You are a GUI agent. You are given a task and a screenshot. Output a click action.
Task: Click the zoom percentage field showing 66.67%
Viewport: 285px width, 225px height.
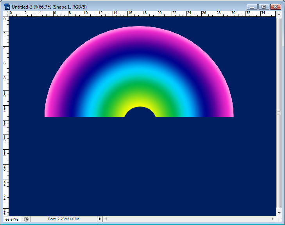click(12, 219)
